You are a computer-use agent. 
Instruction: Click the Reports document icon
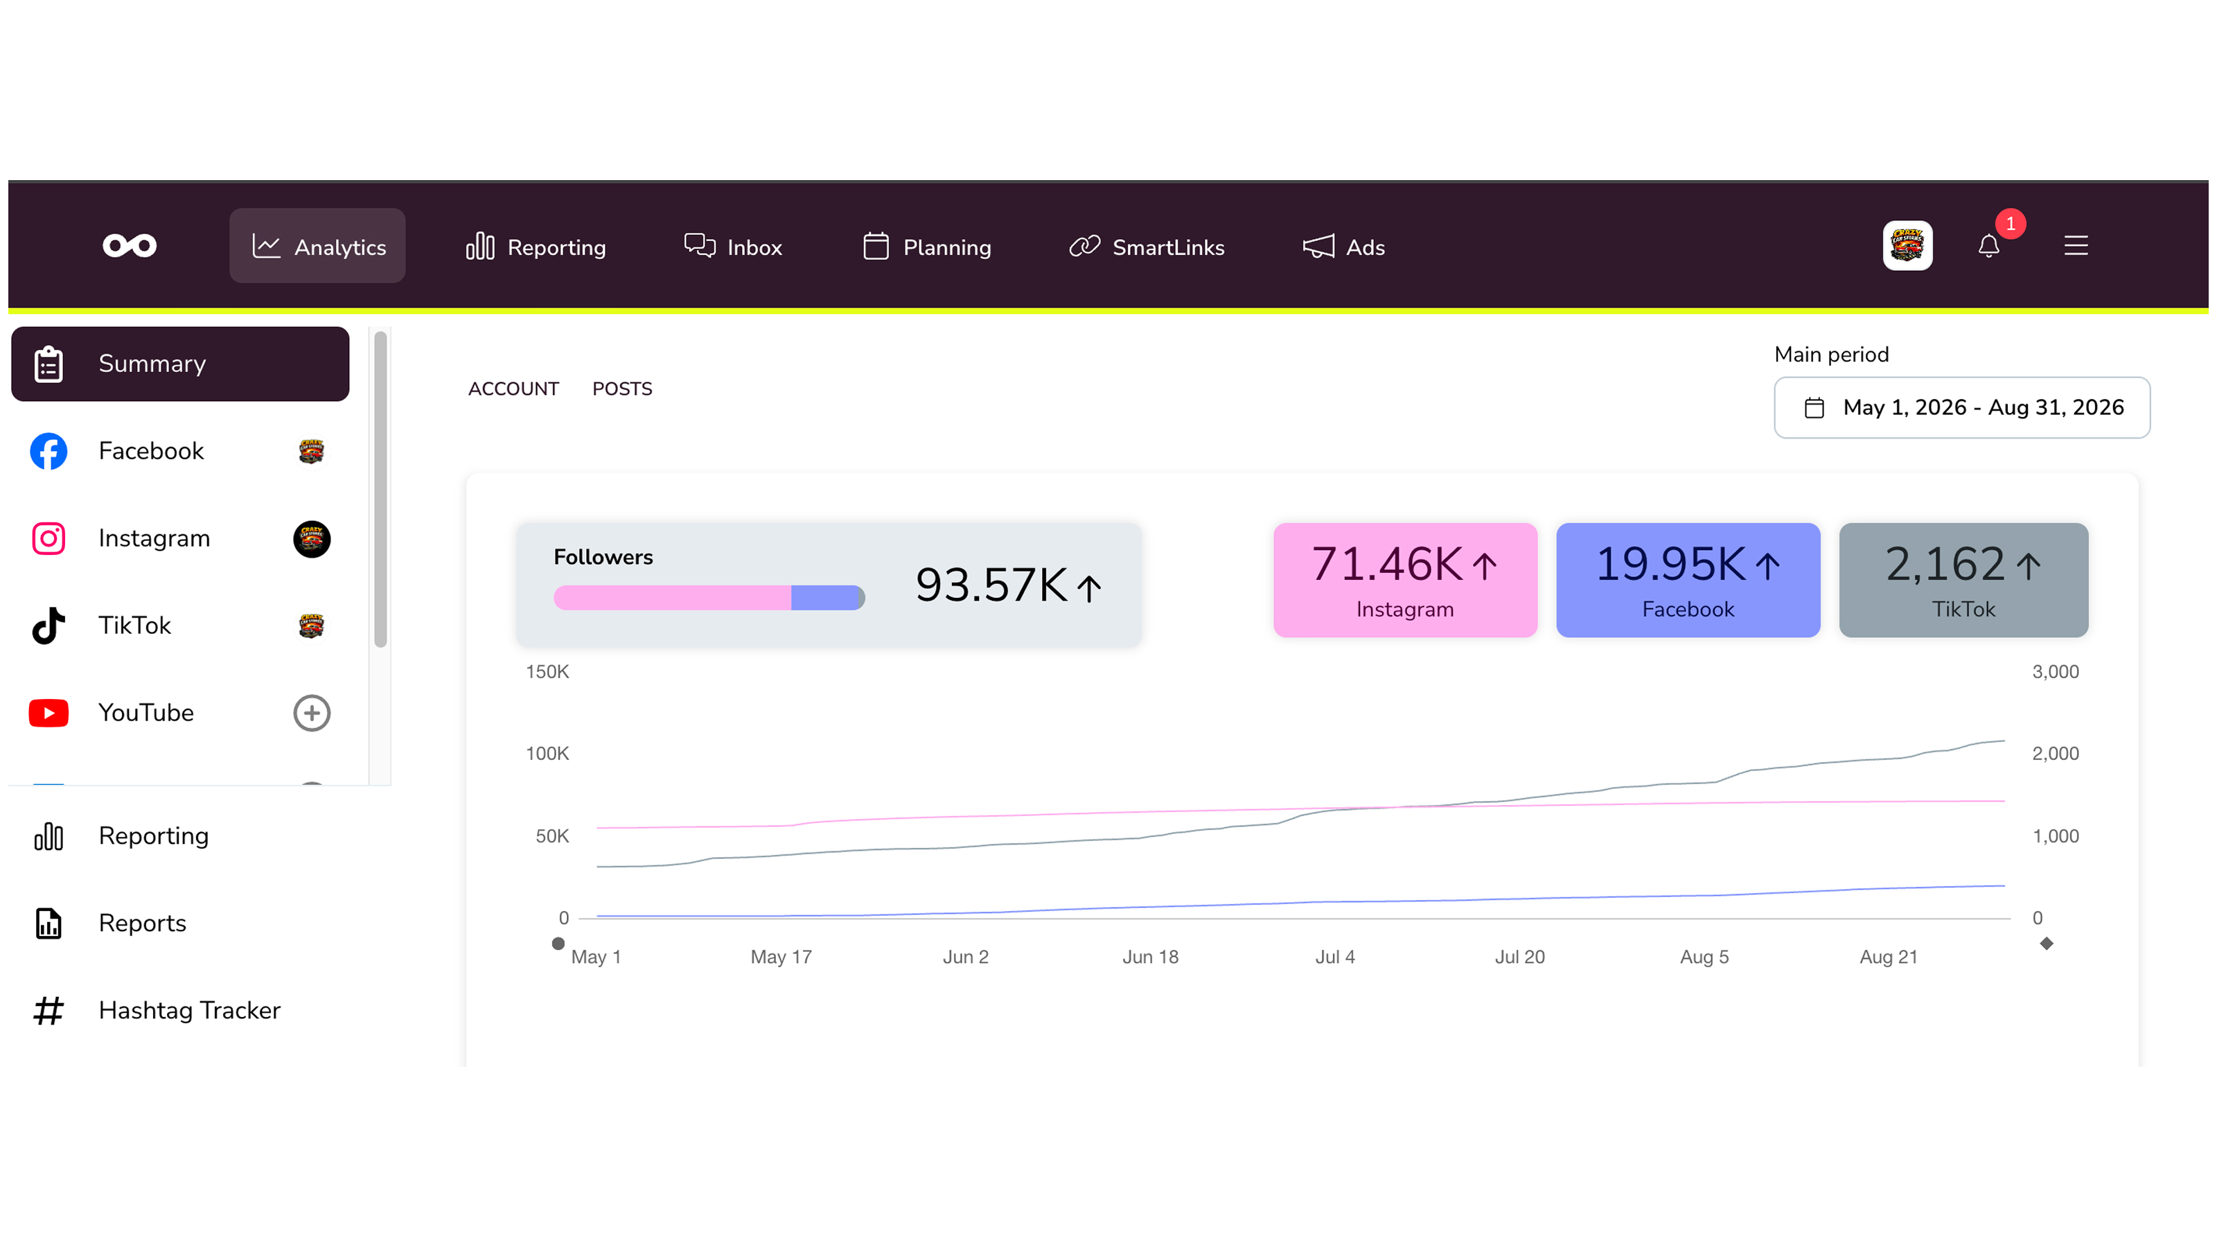[48, 924]
